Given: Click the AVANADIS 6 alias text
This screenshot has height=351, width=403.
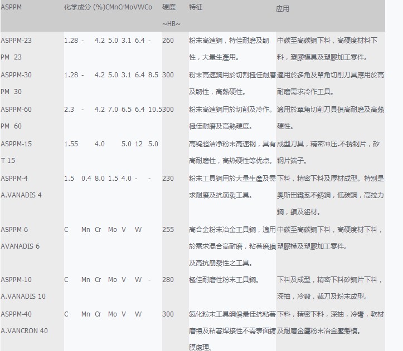Looking at the screenshot, I should [20, 246].
